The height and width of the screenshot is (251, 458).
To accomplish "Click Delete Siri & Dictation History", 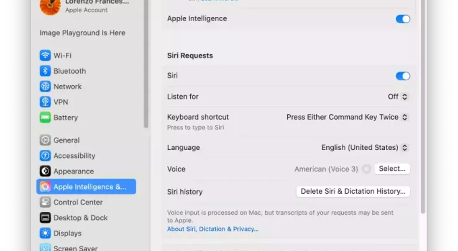I will tap(353, 192).
